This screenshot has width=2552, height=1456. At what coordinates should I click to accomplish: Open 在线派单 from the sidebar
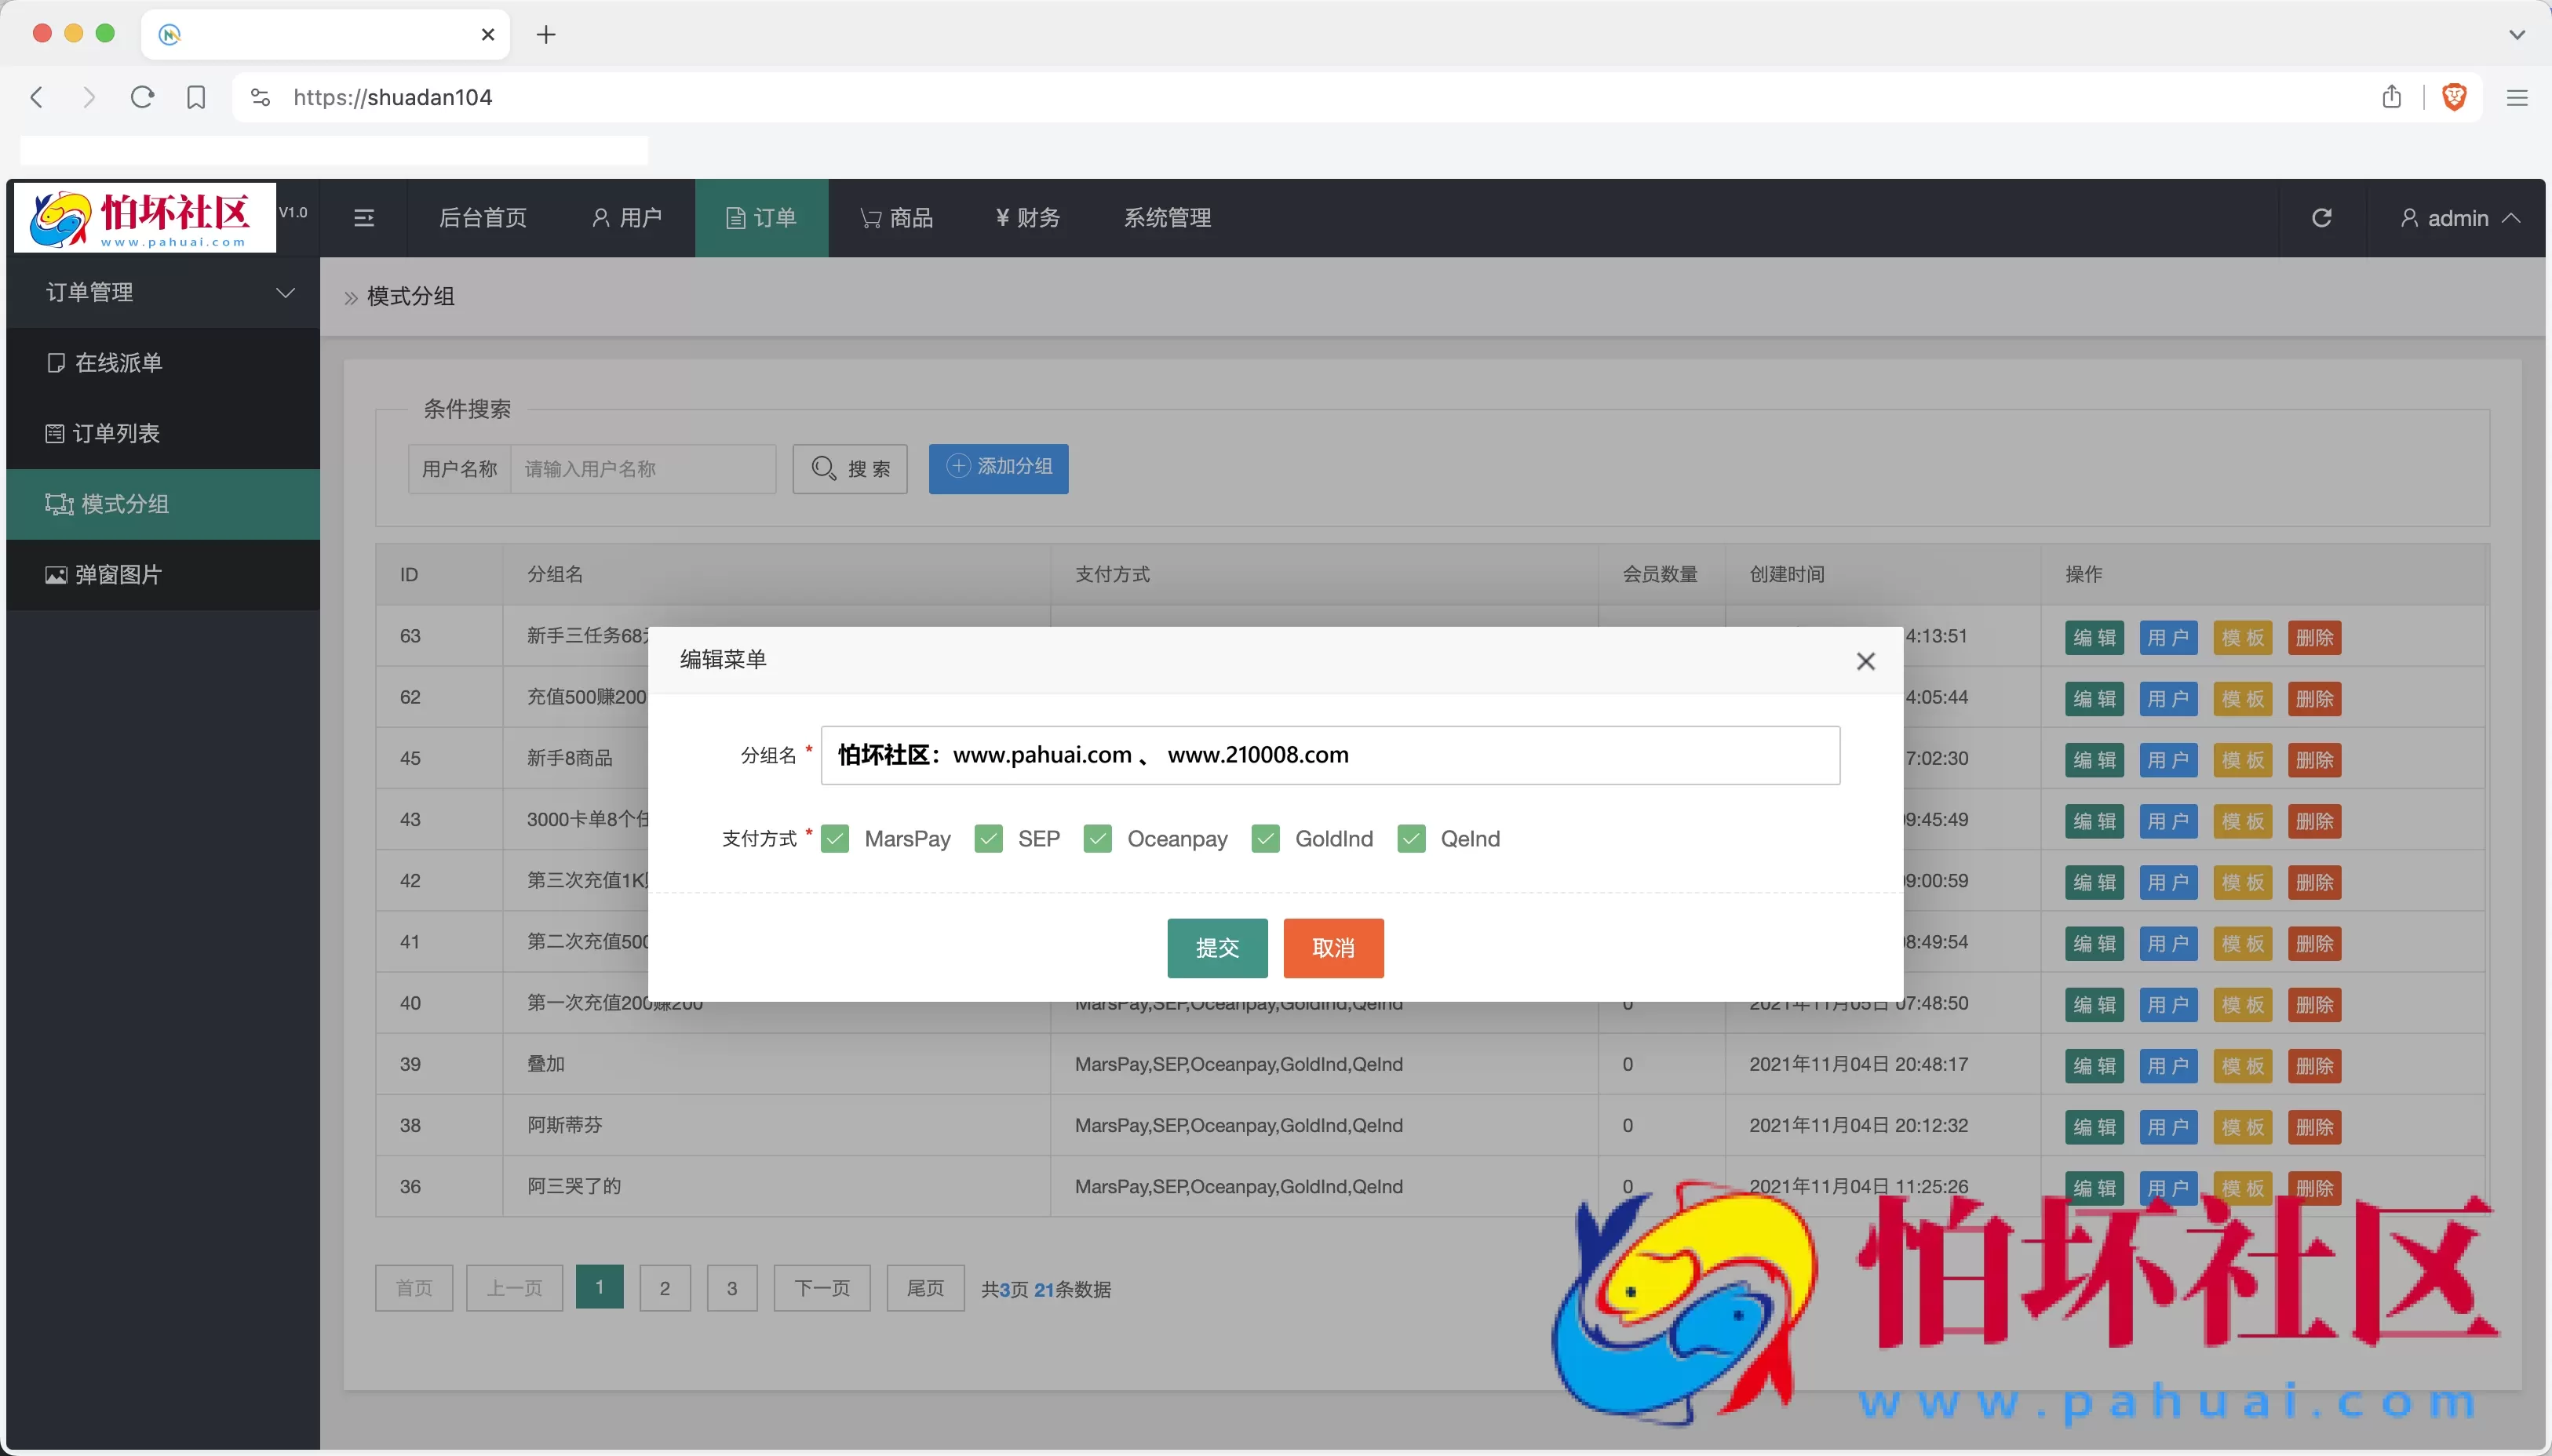pos(117,362)
